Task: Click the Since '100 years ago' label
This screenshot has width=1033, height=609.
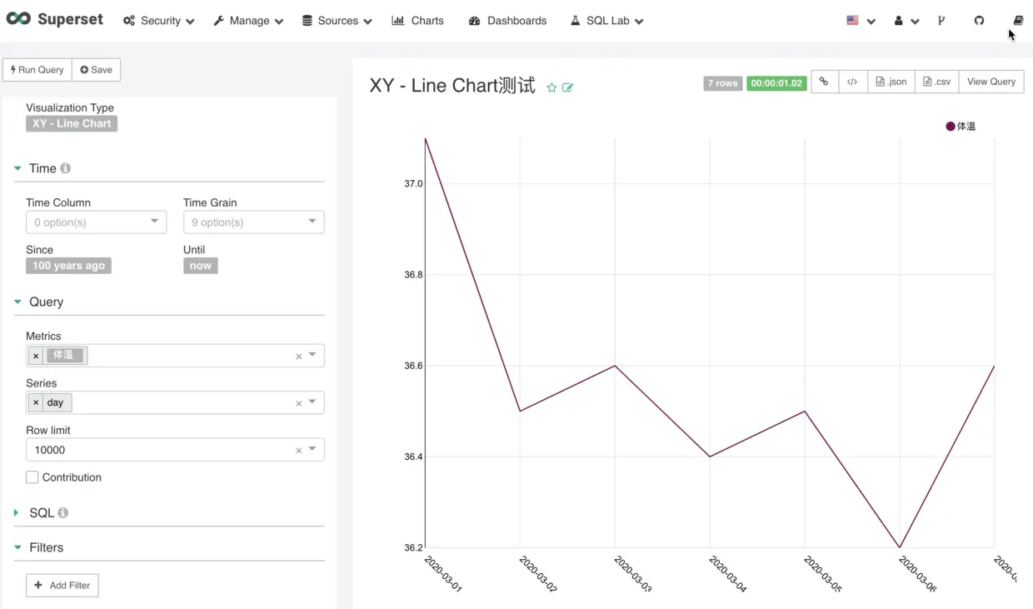Action: pos(68,266)
